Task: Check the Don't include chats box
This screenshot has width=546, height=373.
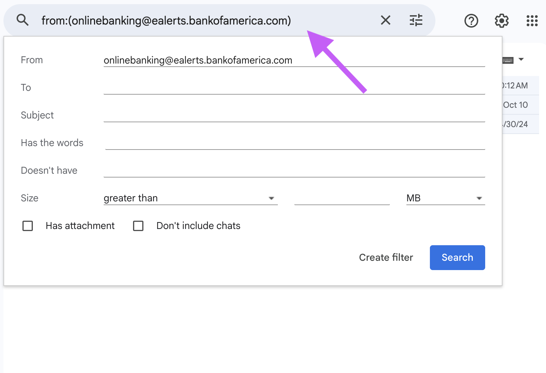Action: coord(138,226)
